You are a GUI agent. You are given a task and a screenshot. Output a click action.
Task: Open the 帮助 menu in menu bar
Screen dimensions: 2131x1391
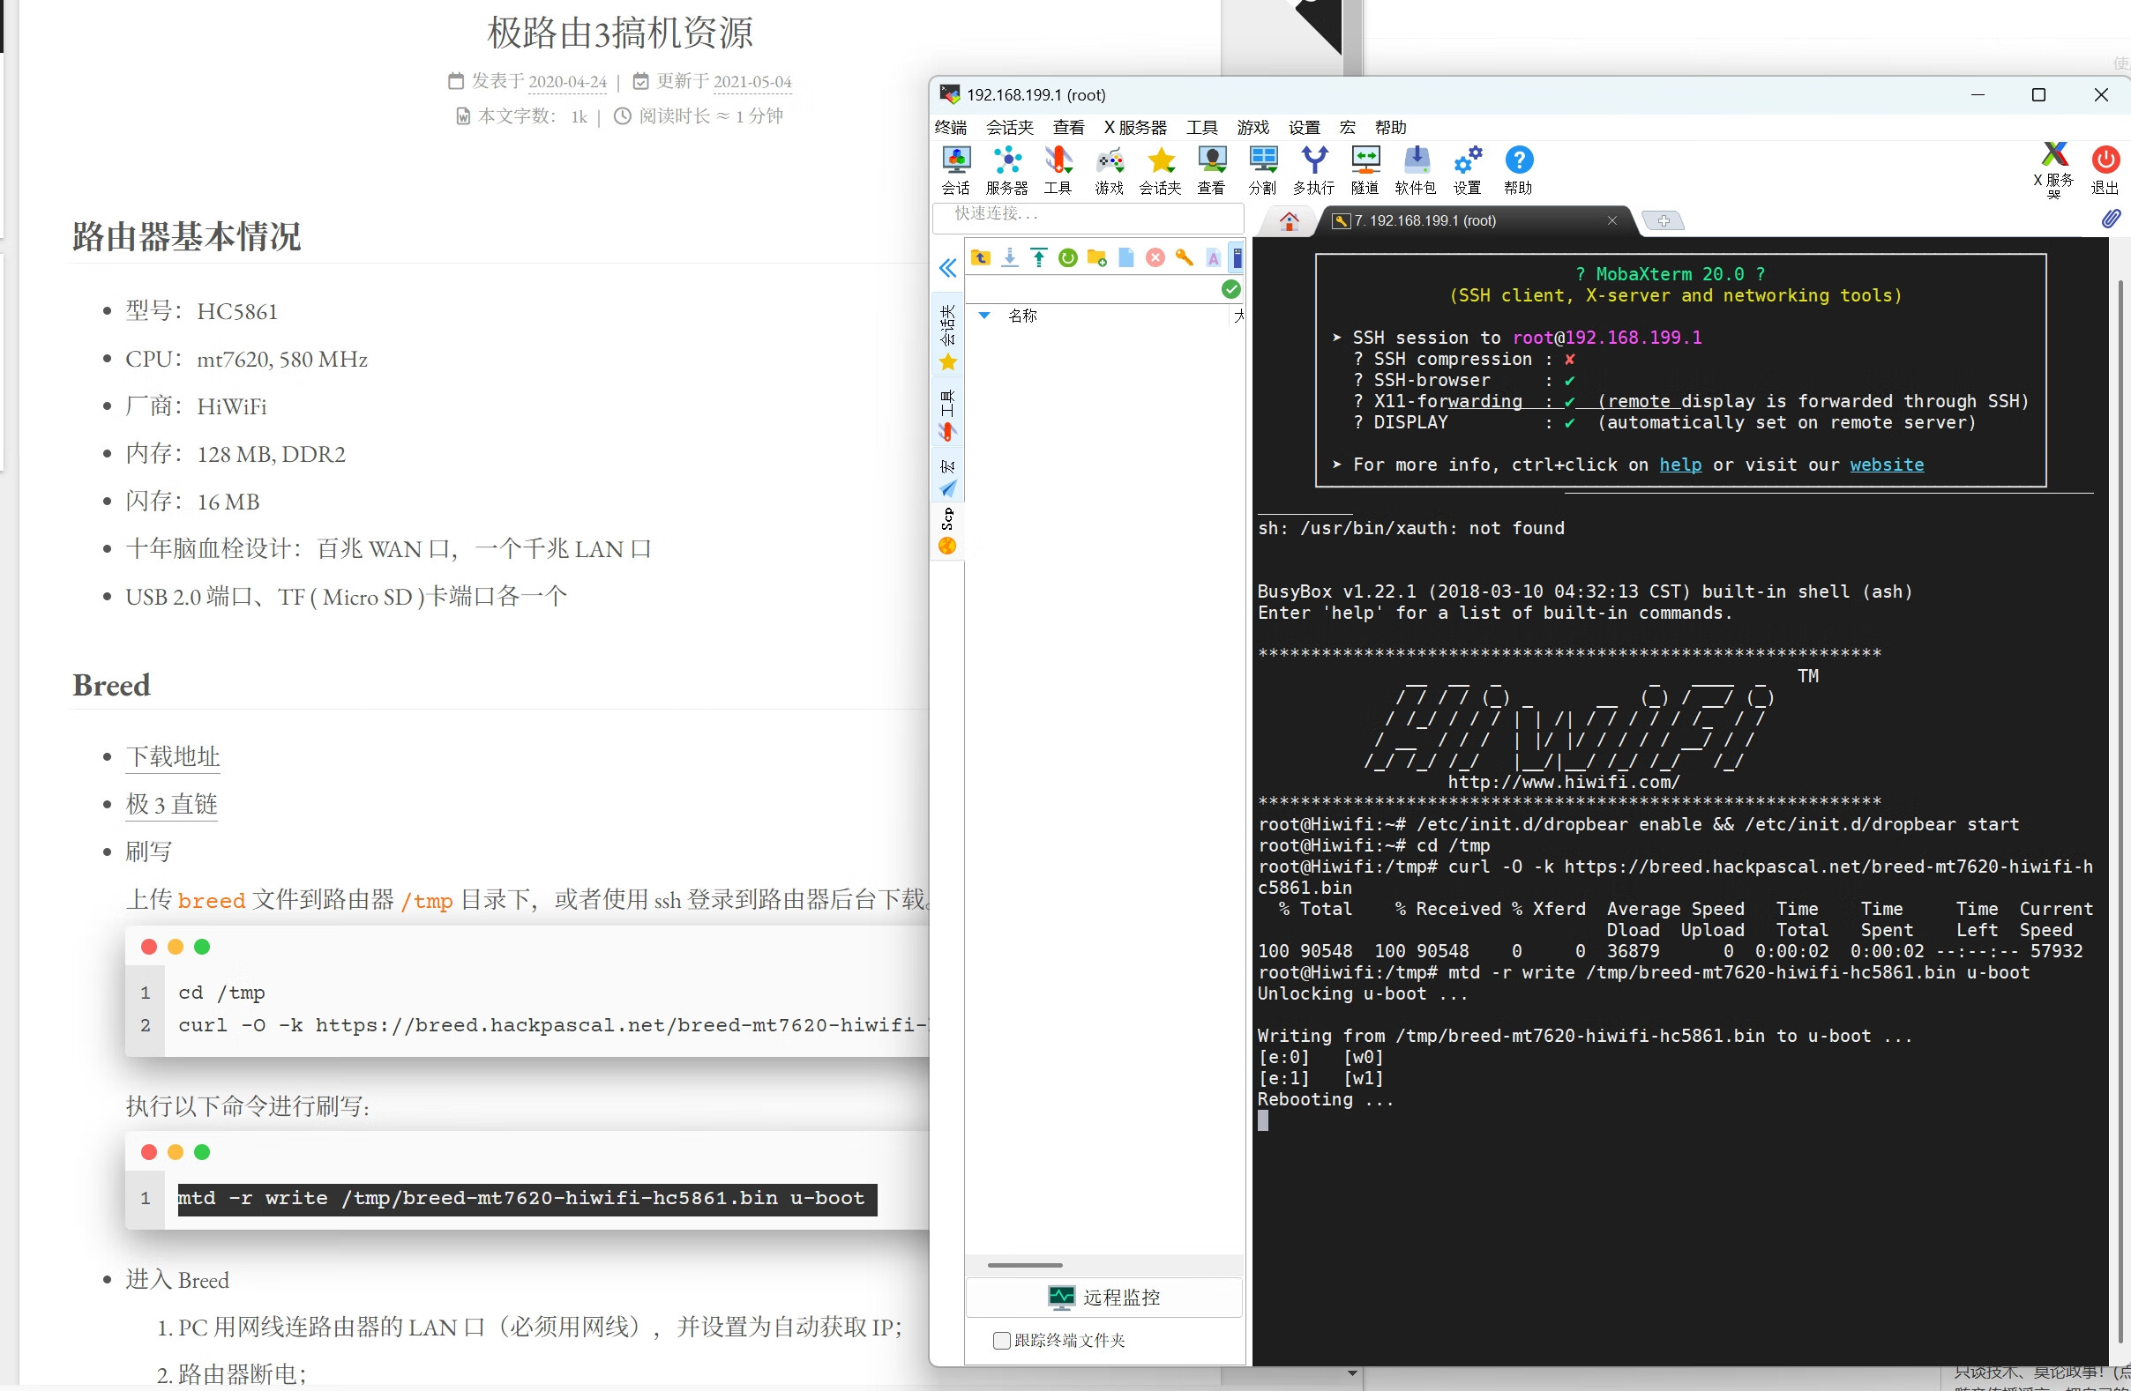[x=1390, y=127]
